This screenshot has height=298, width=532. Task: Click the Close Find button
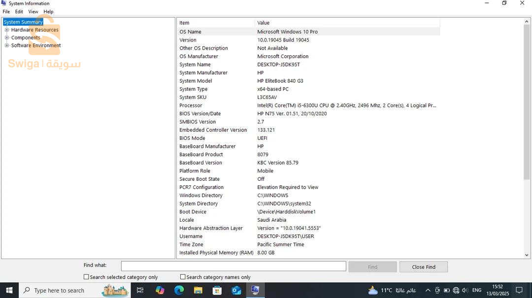[423, 266]
